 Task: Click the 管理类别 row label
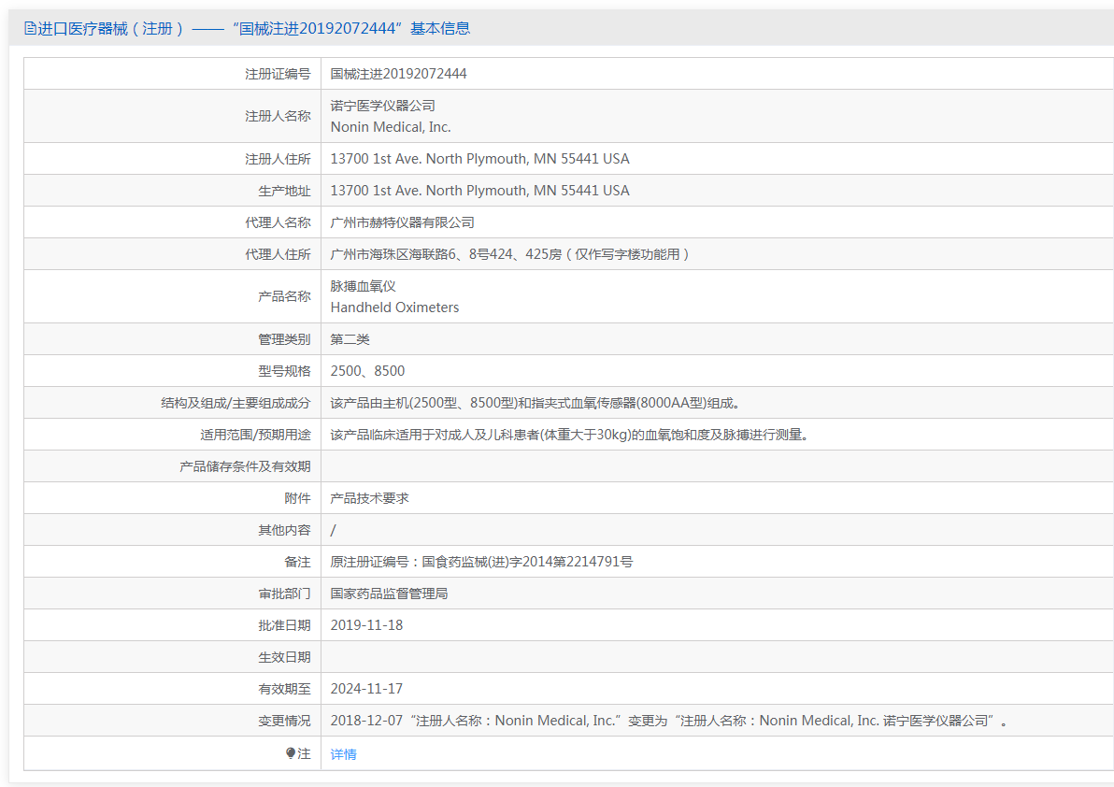click(x=284, y=339)
